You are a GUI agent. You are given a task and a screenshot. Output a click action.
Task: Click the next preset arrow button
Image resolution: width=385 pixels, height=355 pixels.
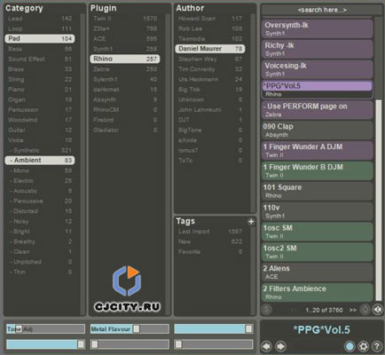[x=280, y=346]
